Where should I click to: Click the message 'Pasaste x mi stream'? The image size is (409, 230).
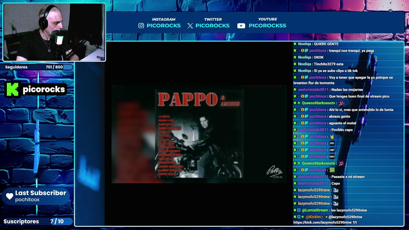(x=348, y=177)
